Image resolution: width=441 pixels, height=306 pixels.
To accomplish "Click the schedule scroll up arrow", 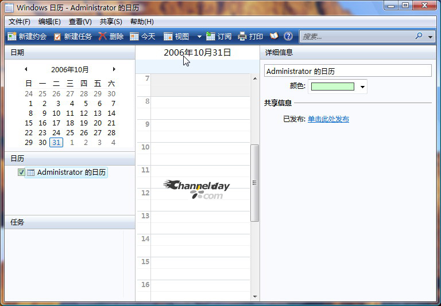I will 255,79.
